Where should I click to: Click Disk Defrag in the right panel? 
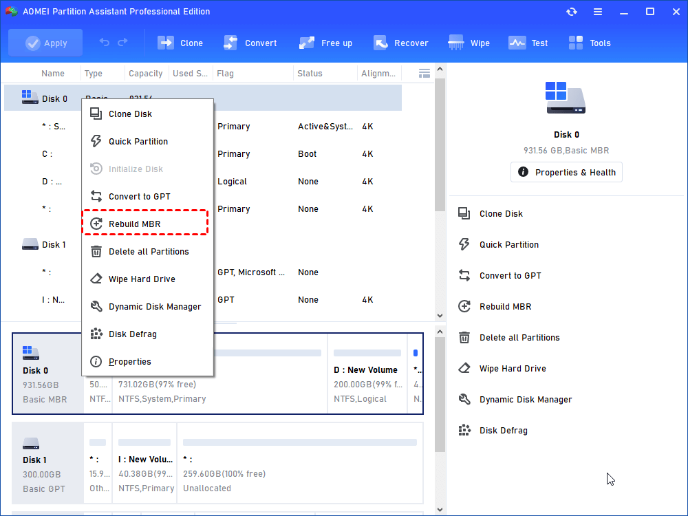pyautogui.click(x=504, y=431)
